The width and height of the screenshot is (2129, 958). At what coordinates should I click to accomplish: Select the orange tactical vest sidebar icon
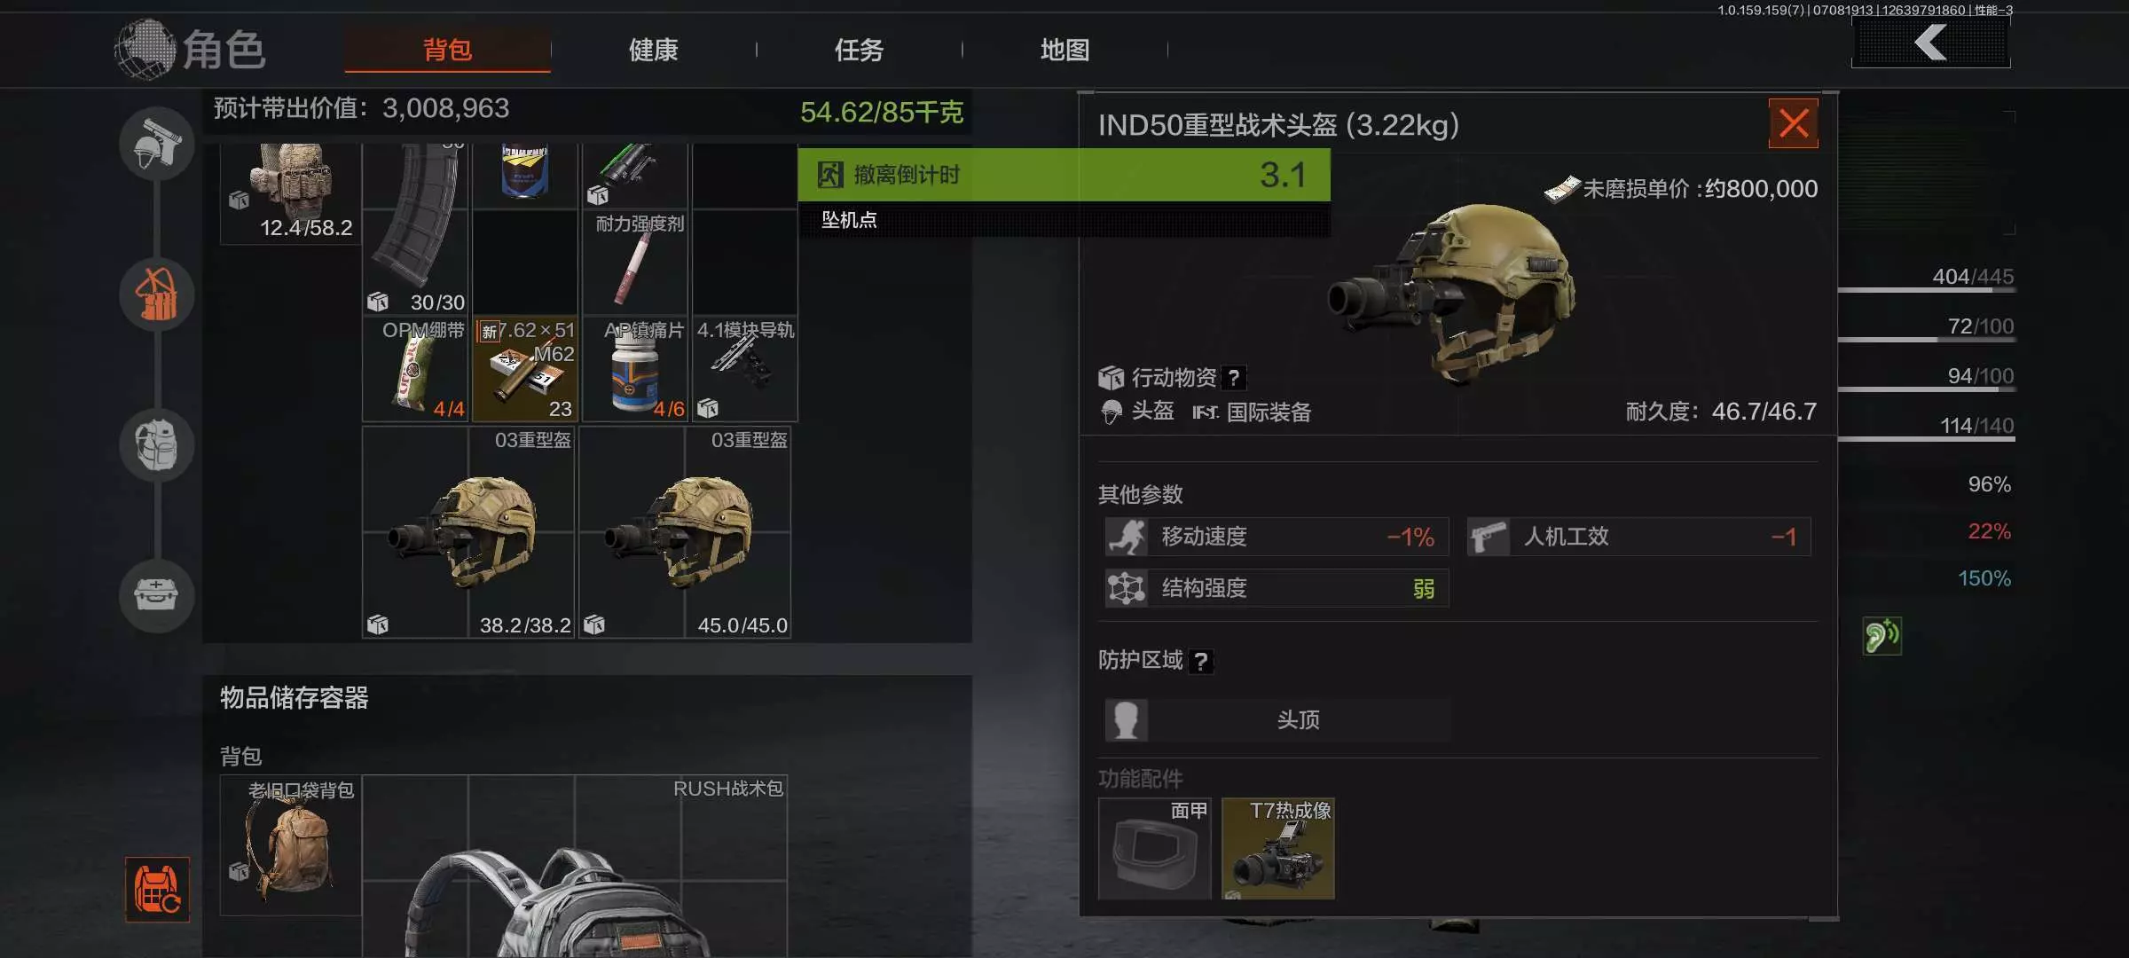[x=157, y=294]
